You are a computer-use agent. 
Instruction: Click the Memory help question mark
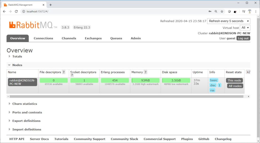[145, 72]
